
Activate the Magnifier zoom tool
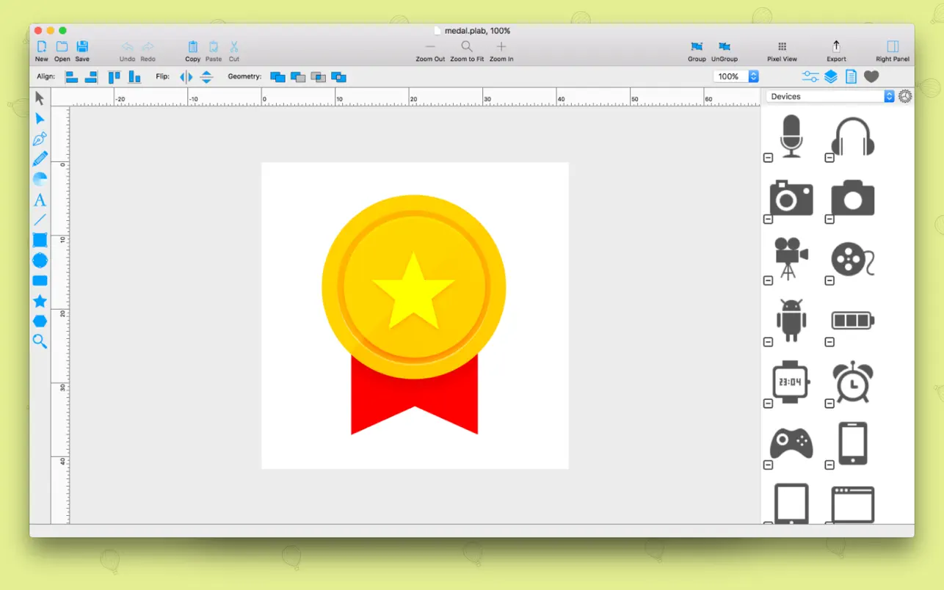[x=40, y=341]
